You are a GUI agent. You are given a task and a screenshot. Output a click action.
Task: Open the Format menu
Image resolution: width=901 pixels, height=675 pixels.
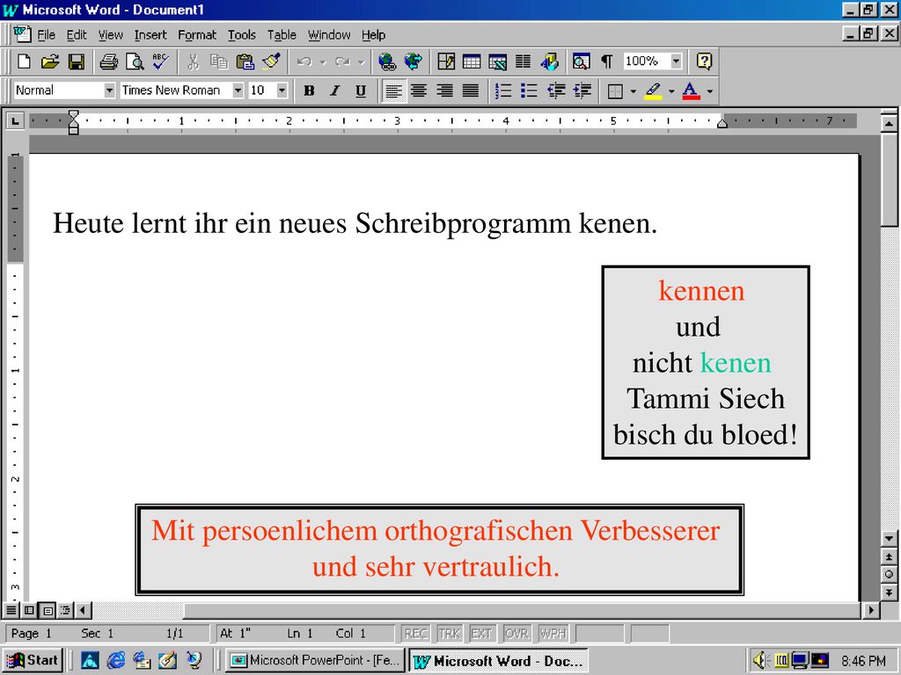tap(196, 35)
